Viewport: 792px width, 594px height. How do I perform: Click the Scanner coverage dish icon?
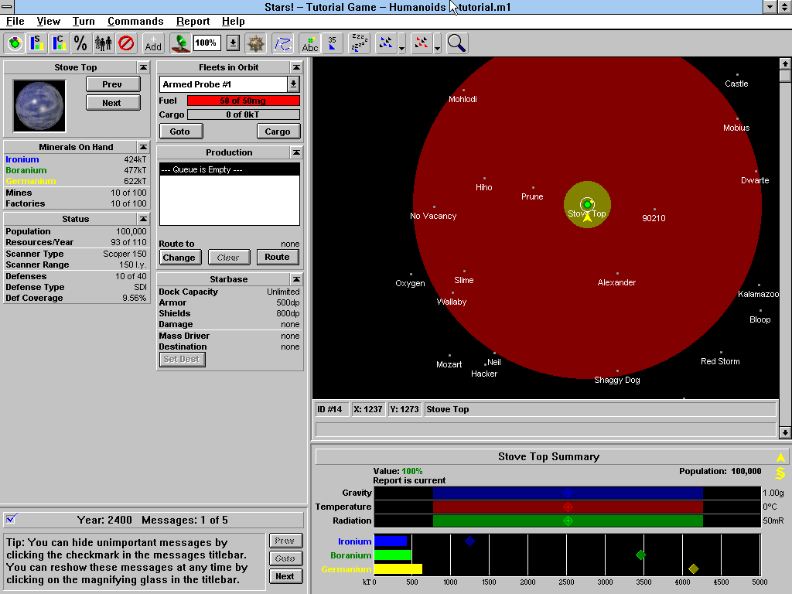180,43
